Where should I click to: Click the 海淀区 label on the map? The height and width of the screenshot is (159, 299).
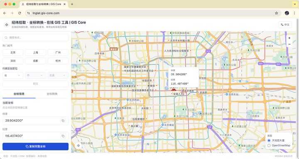[114, 49]
